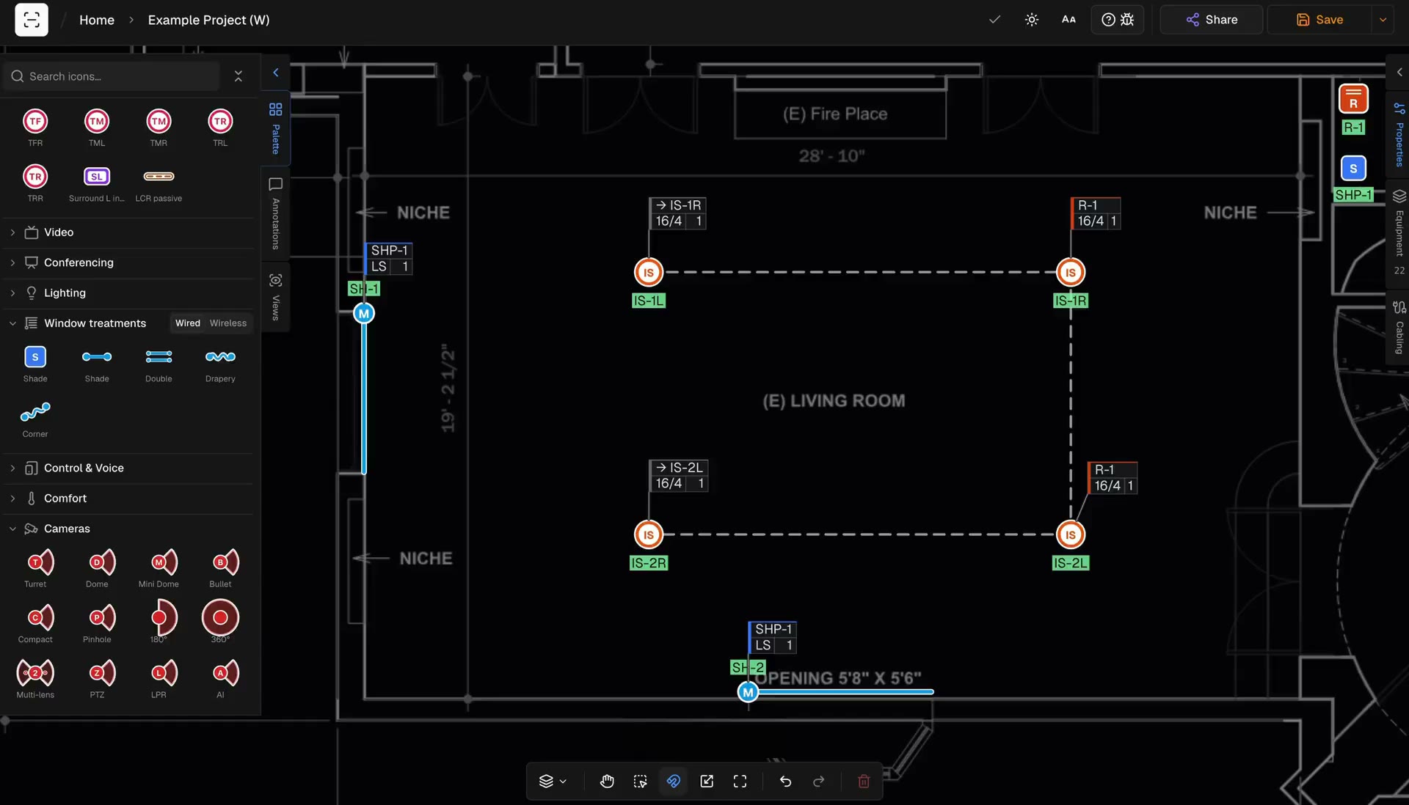Open the Palette tab
Viewport: 1409px width, 805px height.
coord(276,128)
